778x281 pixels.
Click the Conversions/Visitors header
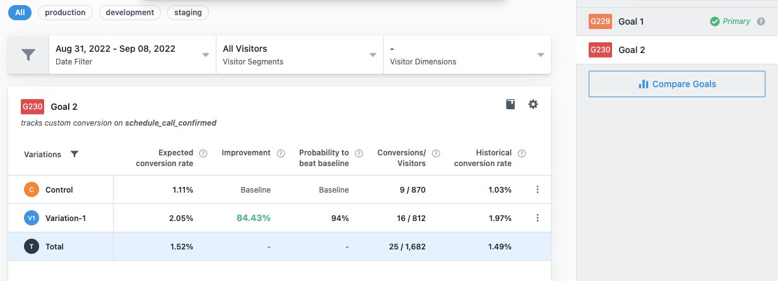click(401, 158)
